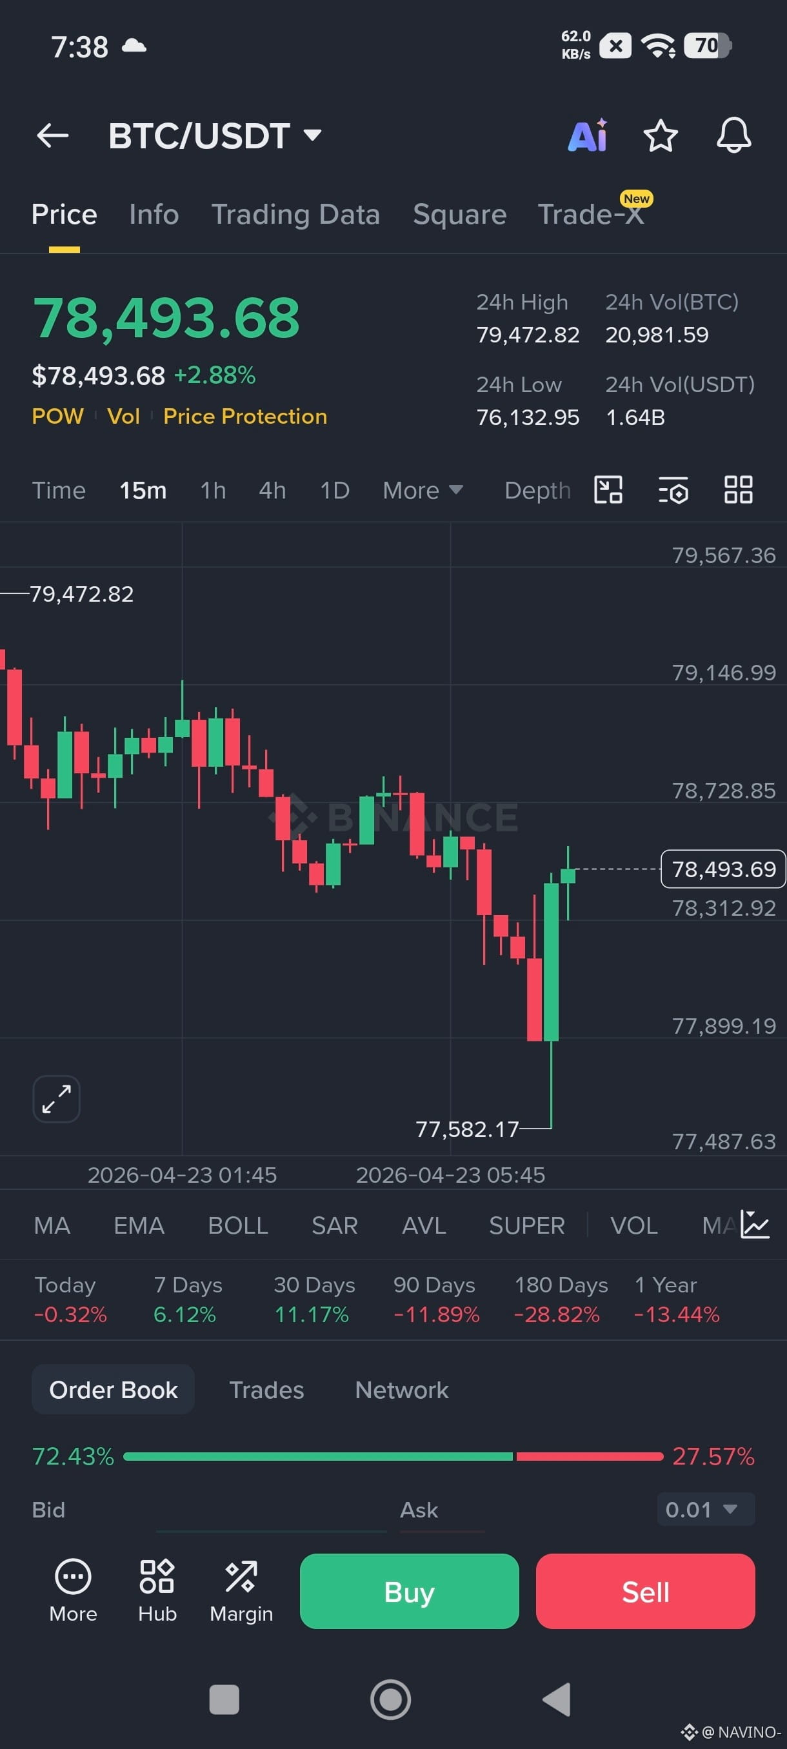This screenshot has height=1749, width=787.
Task: Select the Trades tab
Action: pyautogui.click(x=267, y=1390)
